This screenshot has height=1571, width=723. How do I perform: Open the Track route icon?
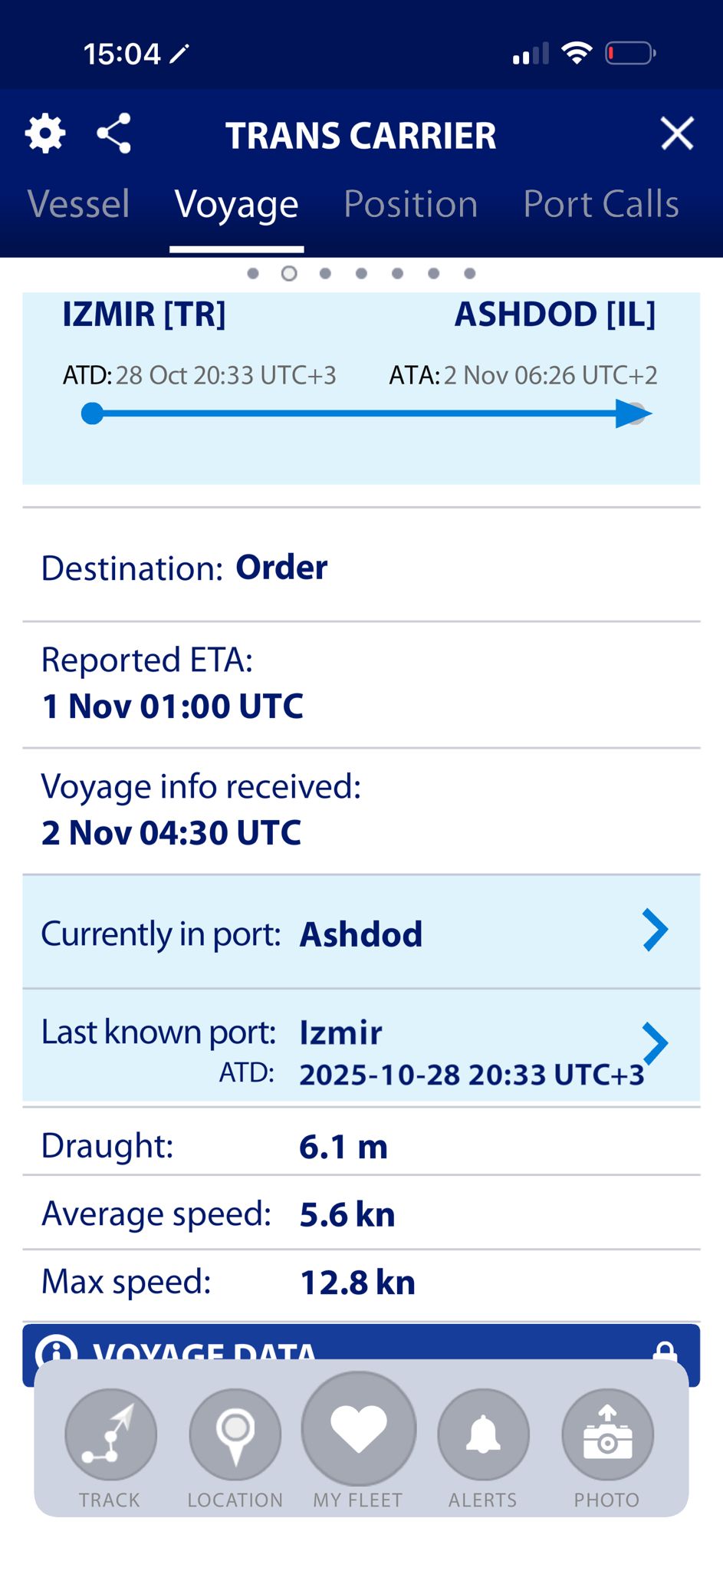pyautogui.click(x=110, y=1434)
